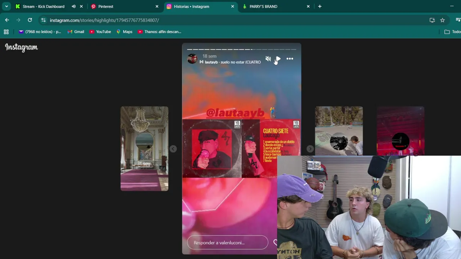The width and height of the screenshot is (461, 259).
Task: View site information icon
Action: pos(43,20)
